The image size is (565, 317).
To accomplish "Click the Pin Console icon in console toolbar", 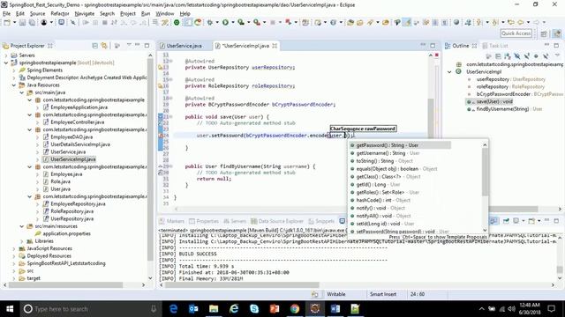I will click(x=506, y=221).
